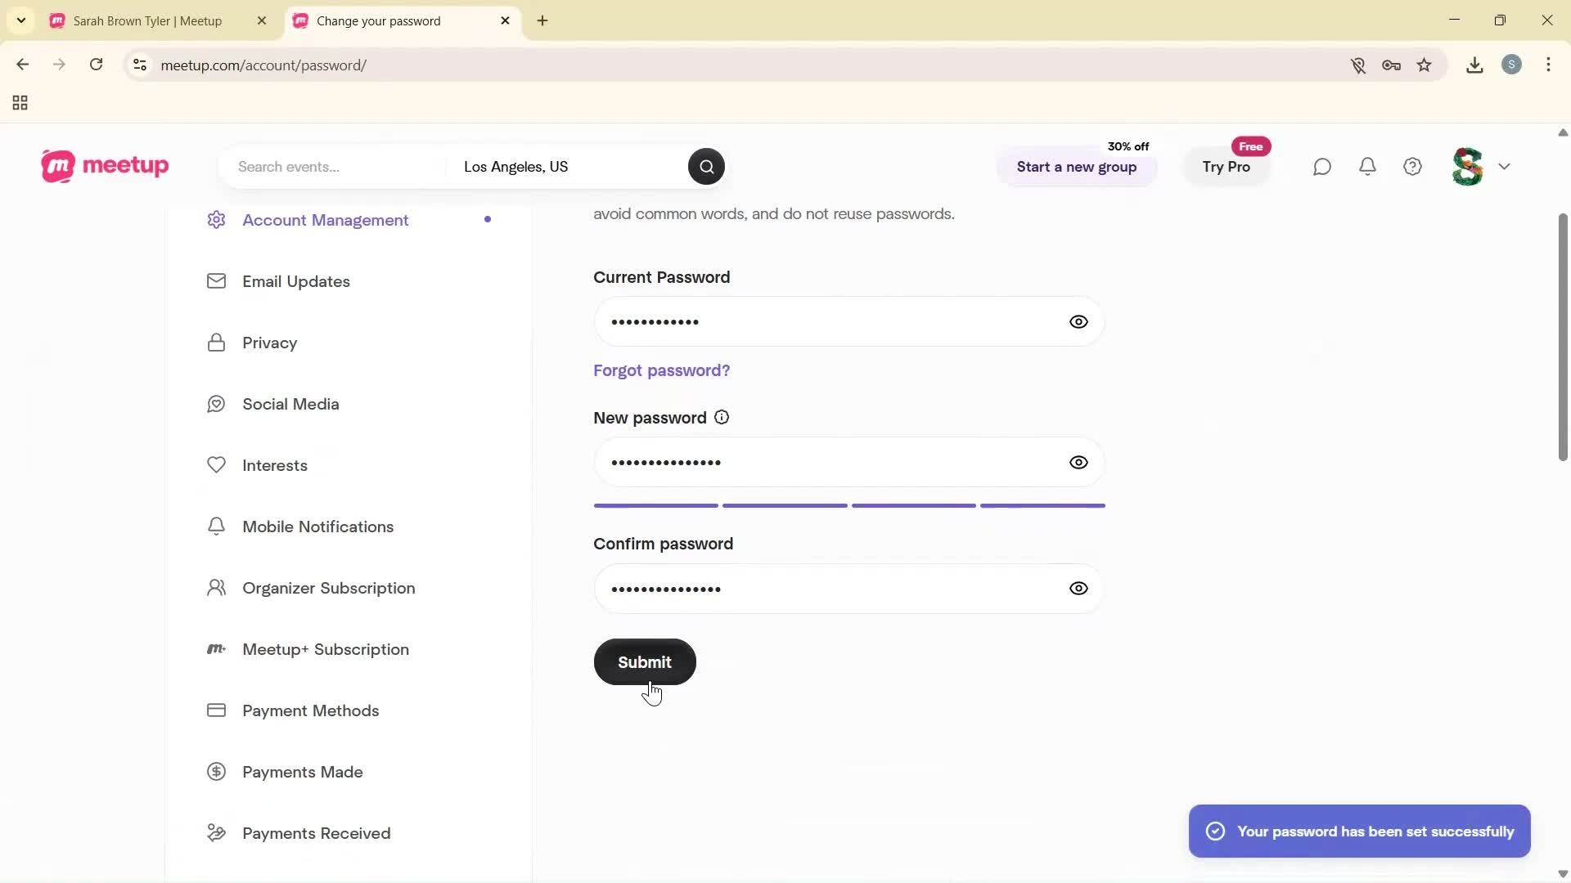Open Chrome's three-dot menu
Screen dimensions: 1571x883
[x=1549, y=65]
